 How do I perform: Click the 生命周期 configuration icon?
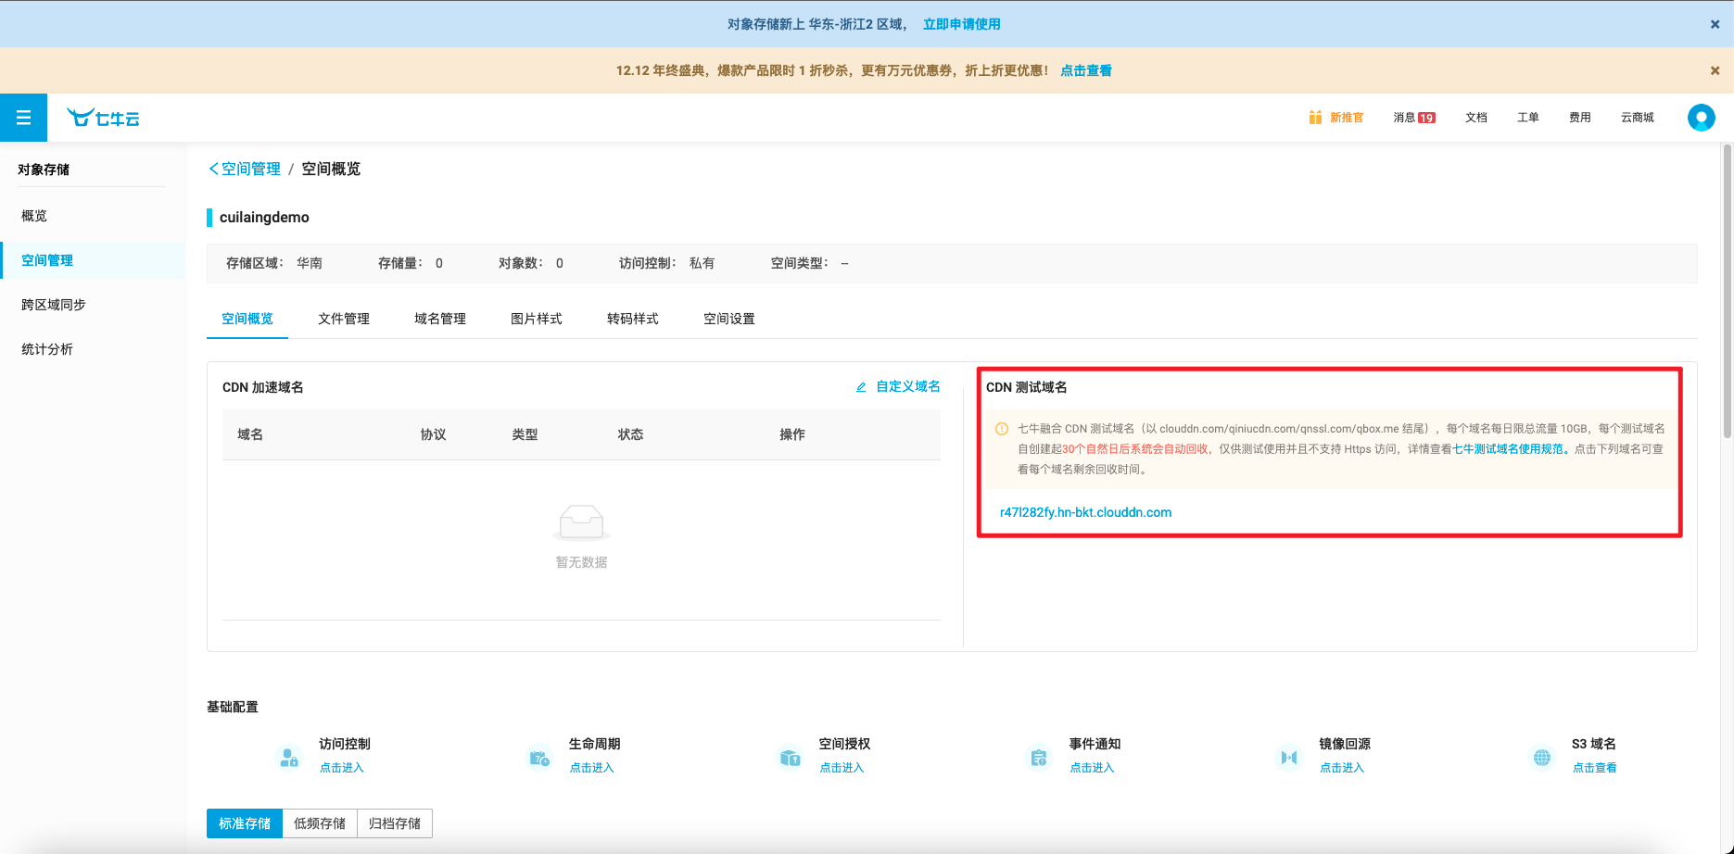(x=539, y=758)
